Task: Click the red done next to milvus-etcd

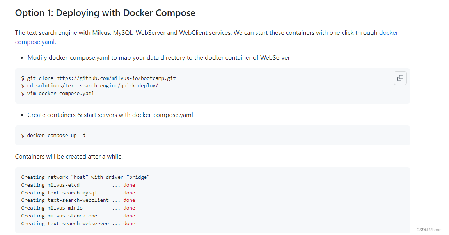Action: click(x=129, y=185)
